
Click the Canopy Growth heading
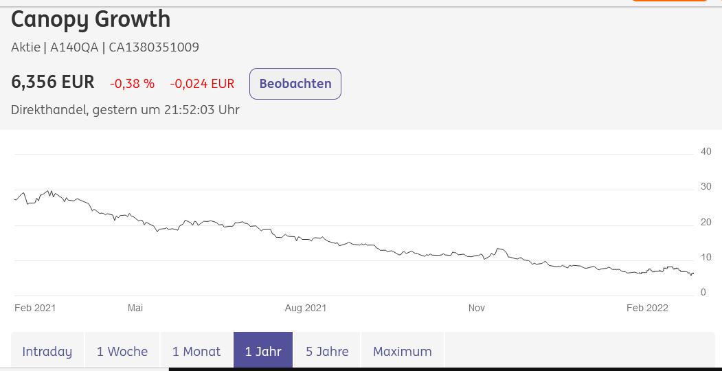[x=91, y=19]
